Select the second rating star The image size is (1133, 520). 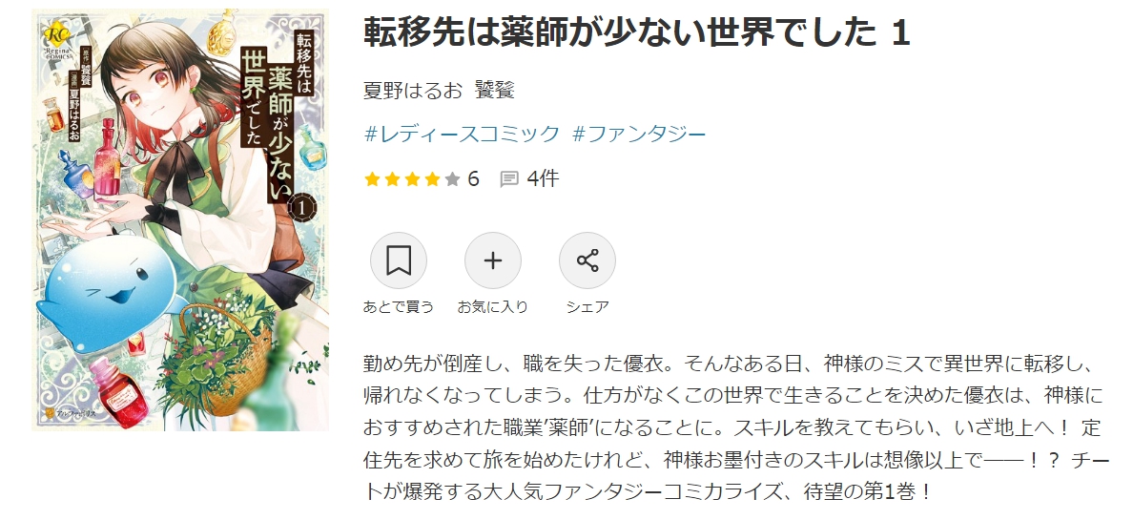[392, 178]
